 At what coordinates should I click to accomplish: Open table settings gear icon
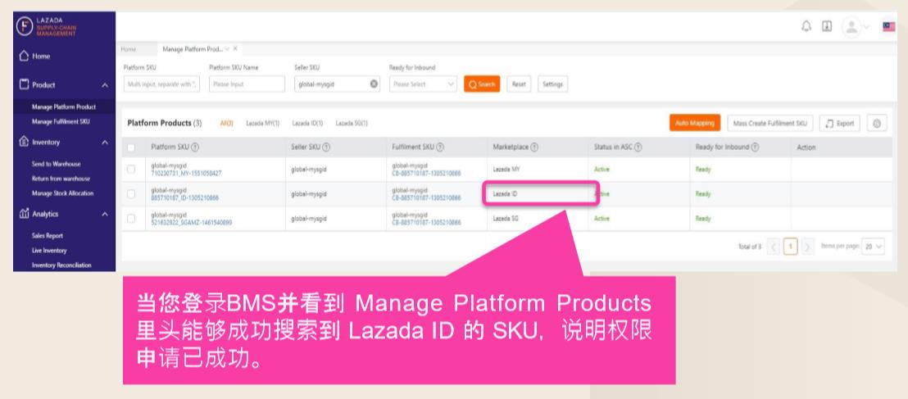coord(877,123)
